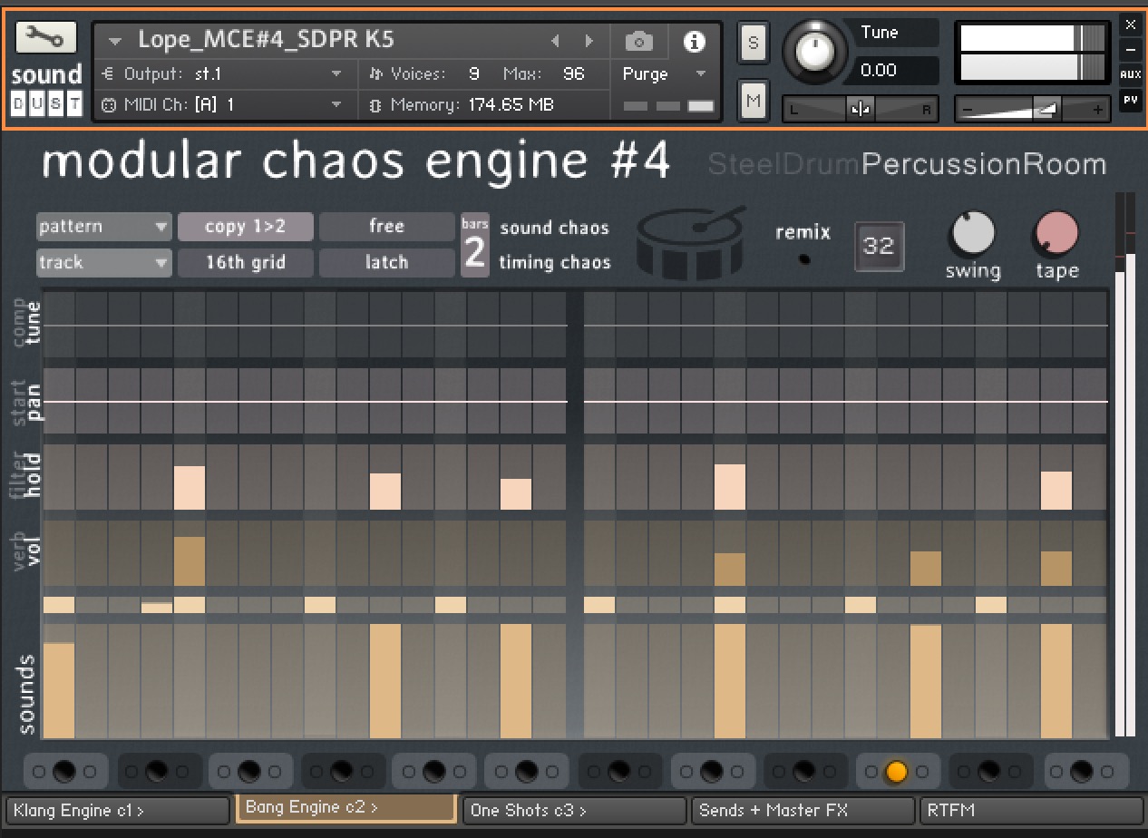Screen dimensions: 1148x838
Task: Enable the latch mode button
Action: (386, 262)
